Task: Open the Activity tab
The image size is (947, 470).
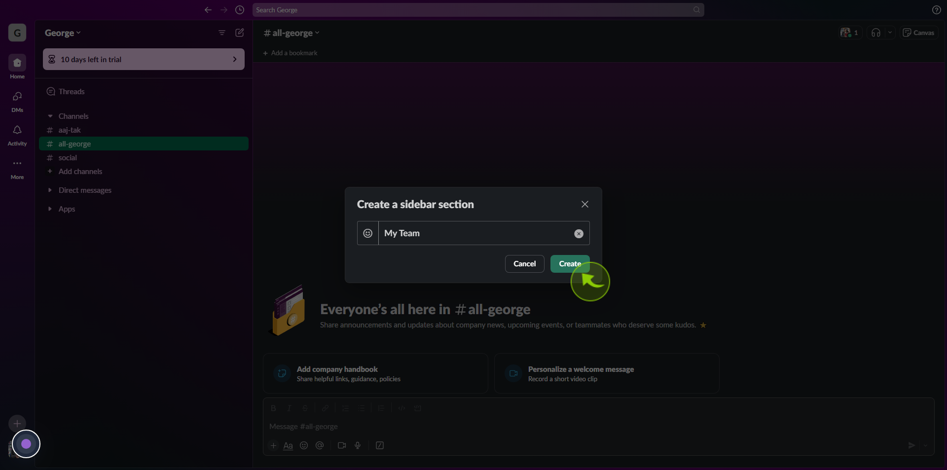Action: pos(17,135)
